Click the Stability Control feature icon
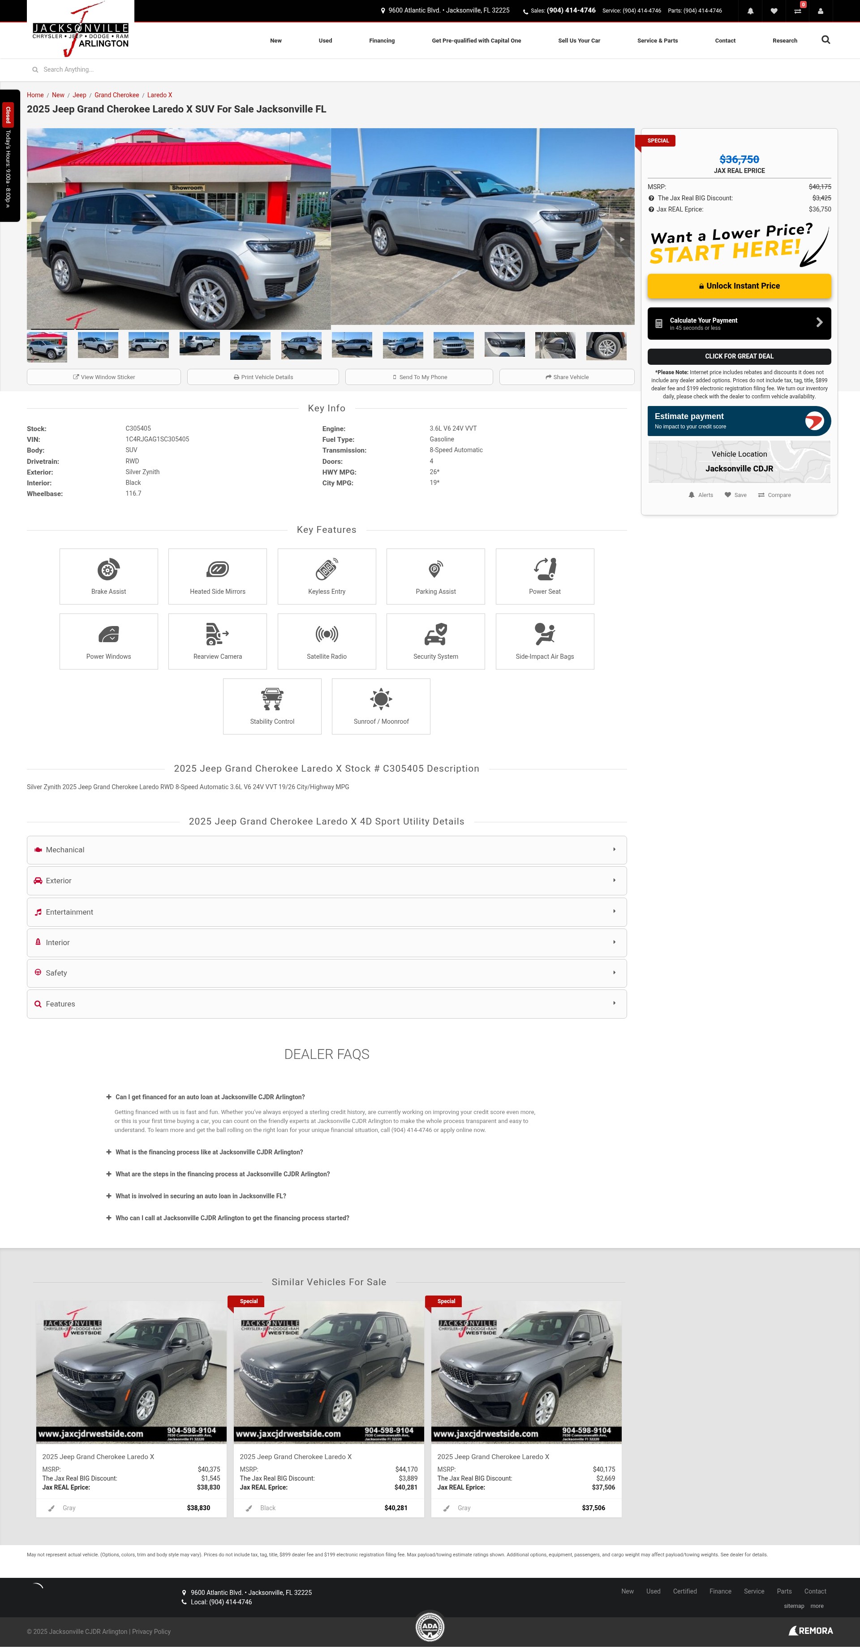This screenshot has height=1650, width=860. (272, 699)
